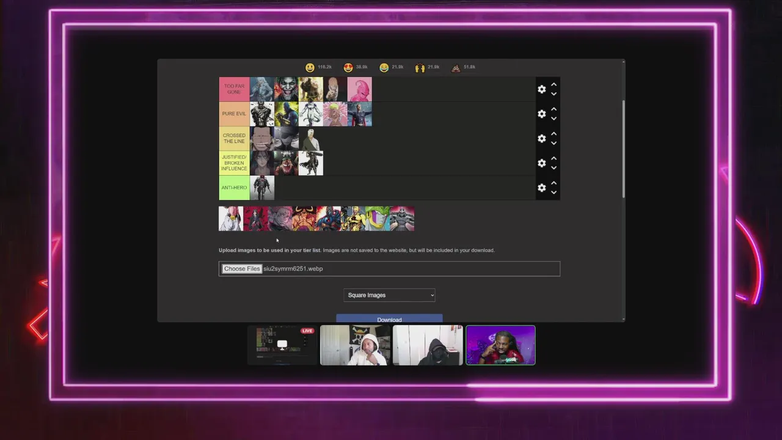
Task: Click the smiley face reaction emoji
Action: pyautogui.click(x=310, y=67)
